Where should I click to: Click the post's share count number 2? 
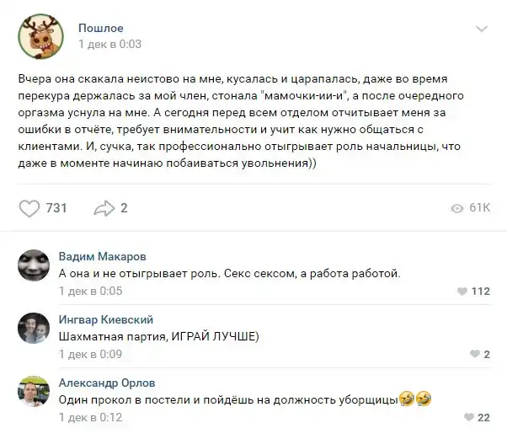pos(124,208)
